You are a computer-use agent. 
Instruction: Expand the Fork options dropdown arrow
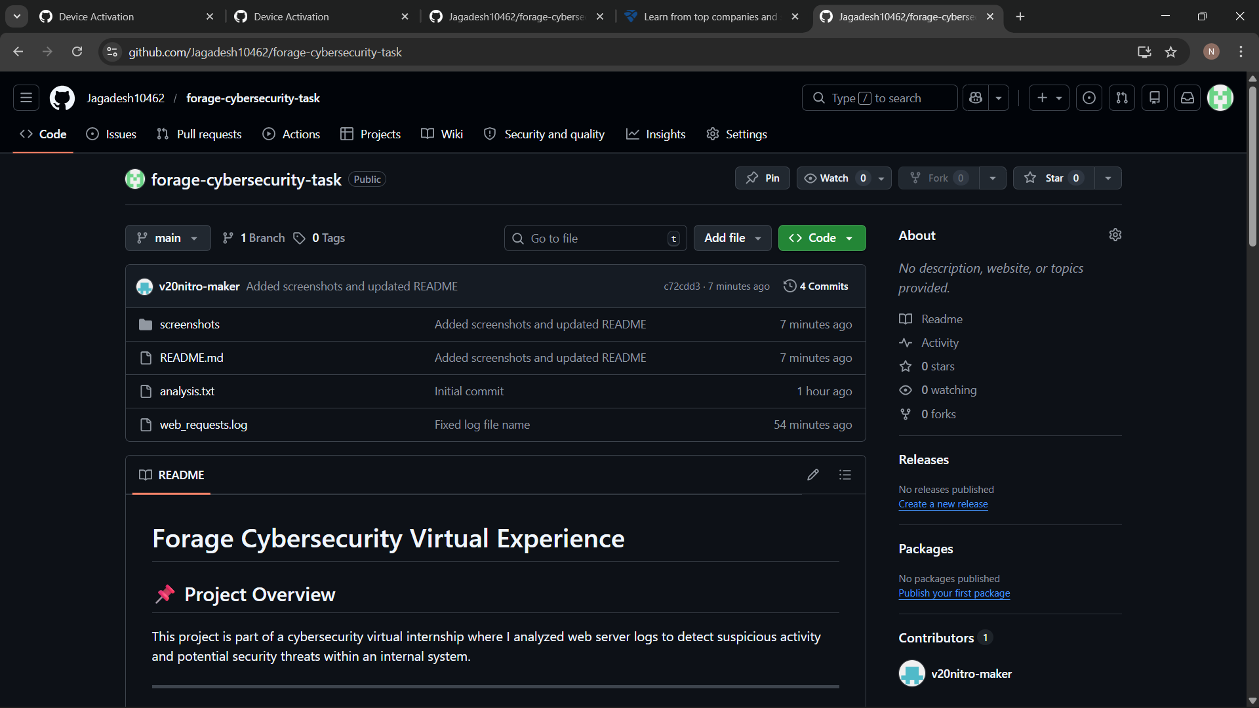click(992, 178)
